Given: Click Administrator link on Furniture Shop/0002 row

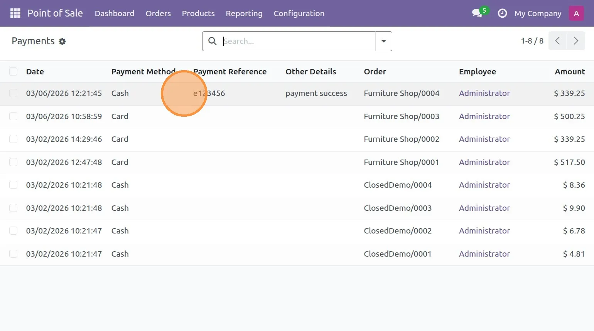Looking at the screenshot, I should click(484, 139).
